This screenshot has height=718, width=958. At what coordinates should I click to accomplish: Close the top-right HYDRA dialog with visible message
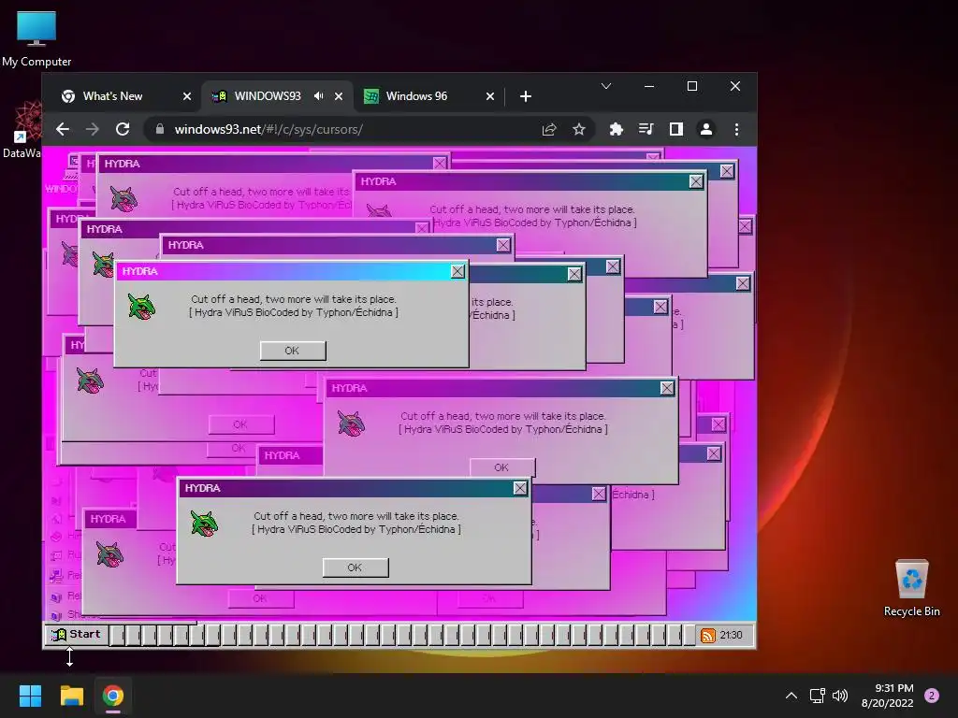click(695, 181)
